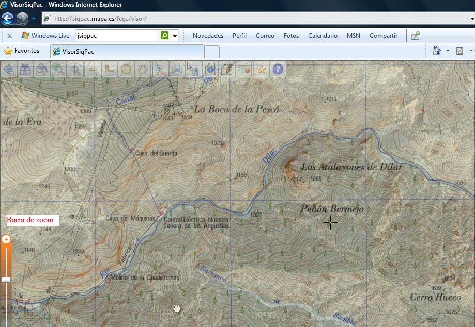Click the Novedades link
The image size is (475, 327).
[207, 36]
